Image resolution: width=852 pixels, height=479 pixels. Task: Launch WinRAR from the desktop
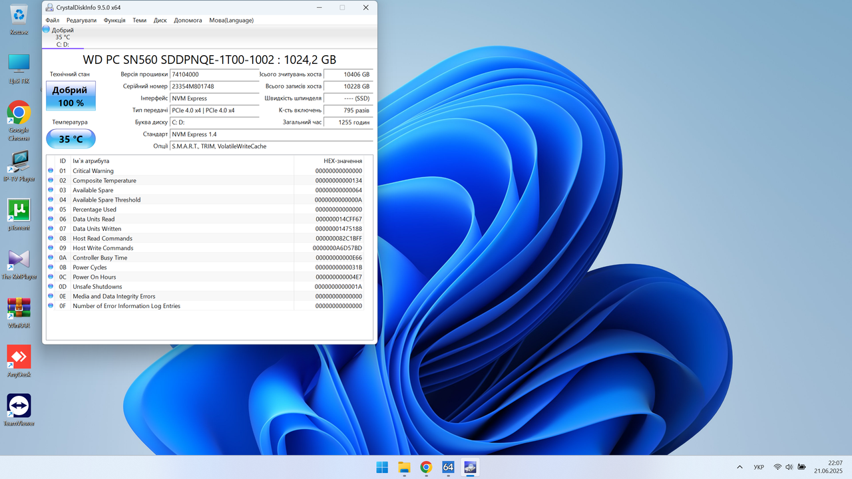tap(19, 313)
